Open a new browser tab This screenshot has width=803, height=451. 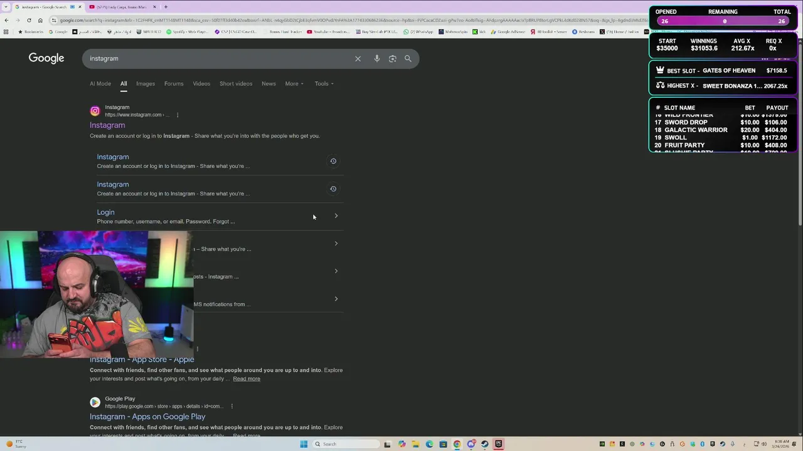[x=166, y=7]
